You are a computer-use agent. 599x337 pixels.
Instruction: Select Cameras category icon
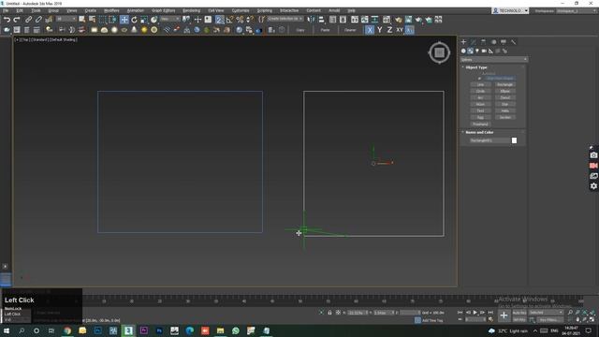484,51
